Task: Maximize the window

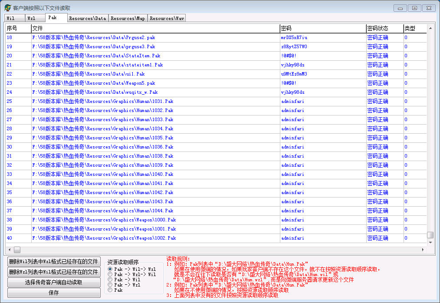Action: pyautogui.click(x=414, y=8)
